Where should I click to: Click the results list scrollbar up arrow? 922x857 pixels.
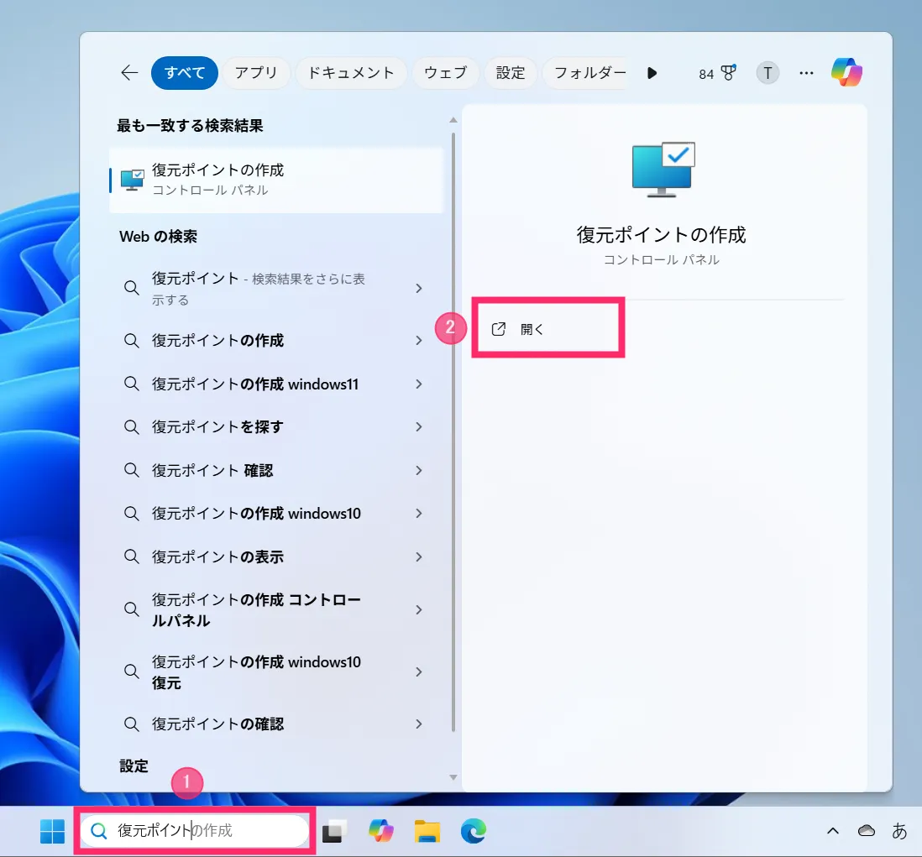click(x=453, y=120)
